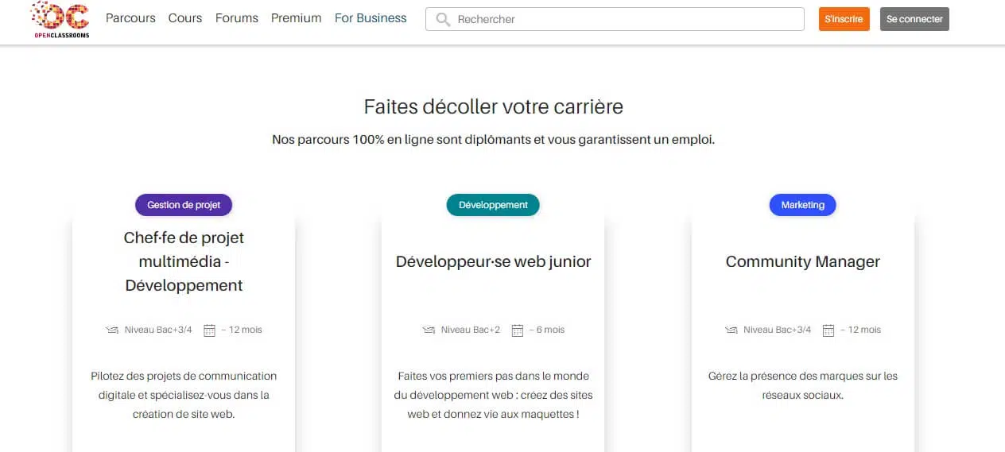Image resolution: width=1005 pixels, height=452 pixels.
Task: Click graduation icon on Chef·fe de projet card
Action: [x=112, y=330]
